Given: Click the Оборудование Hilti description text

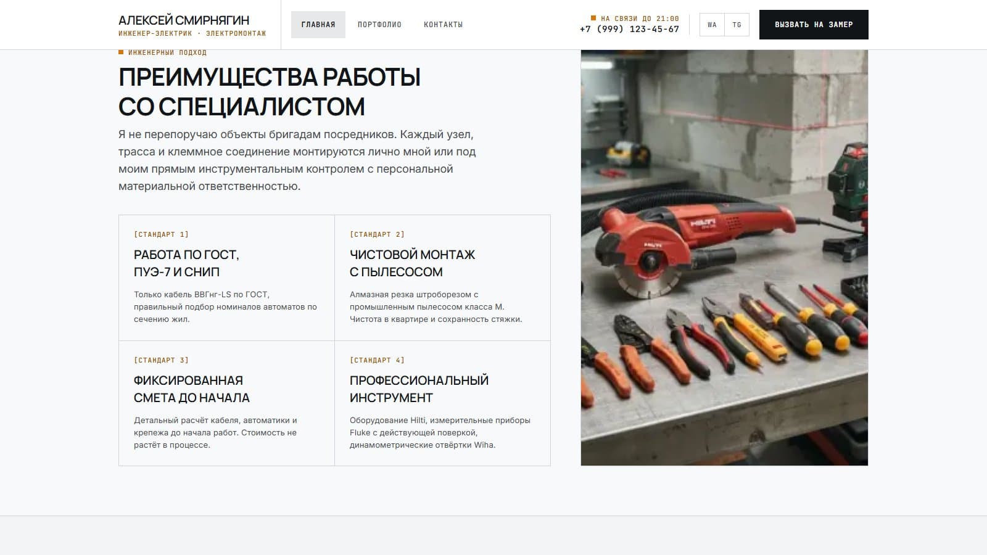Looking at the screenshot, I should [x=440, y=432].
